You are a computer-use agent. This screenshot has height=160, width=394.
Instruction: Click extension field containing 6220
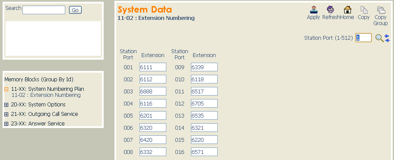(x=204, y=140)
